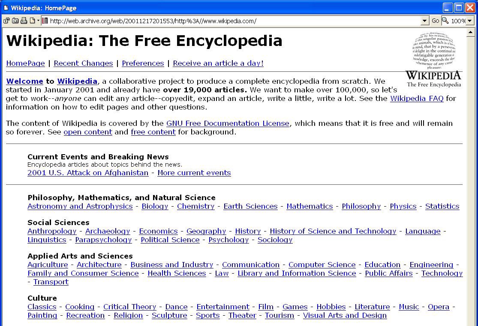Open the Transport link

pyautogui.click(x=51, y=282)
